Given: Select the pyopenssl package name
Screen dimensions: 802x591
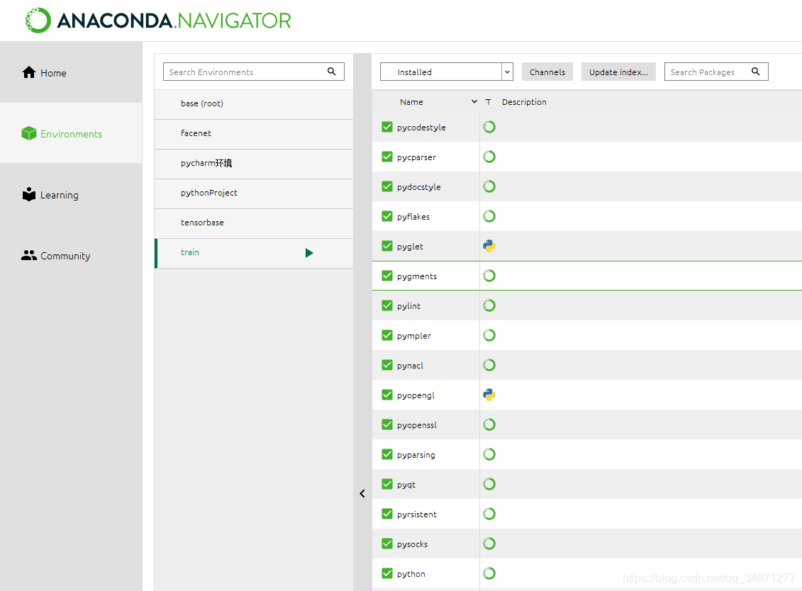Looking at the screenshot, I should (x=417, y=425).
